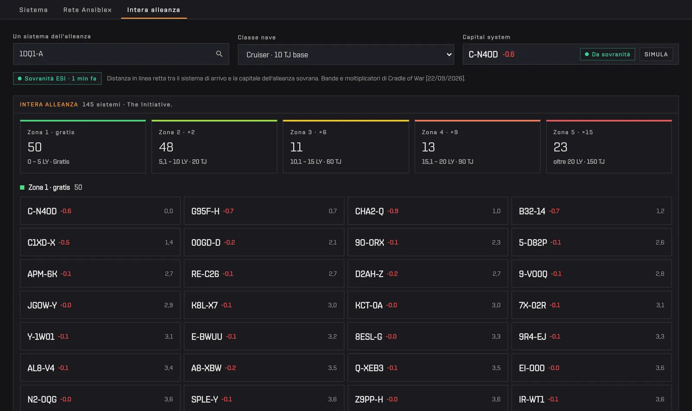Open the Classe nave dropdown
The width and height of the screenshot is (692, 411).
(x=346, y=55)
